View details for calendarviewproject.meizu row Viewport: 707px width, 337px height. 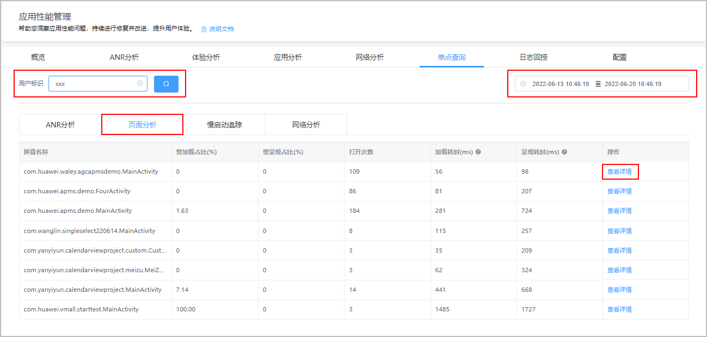tap(619, 270)
